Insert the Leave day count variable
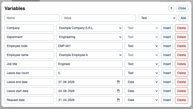The width and height of the screenshot is (193, 109). pyautogui.click(x=167, y=73)
